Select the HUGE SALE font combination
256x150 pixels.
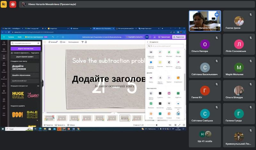[x=18, y=95]
